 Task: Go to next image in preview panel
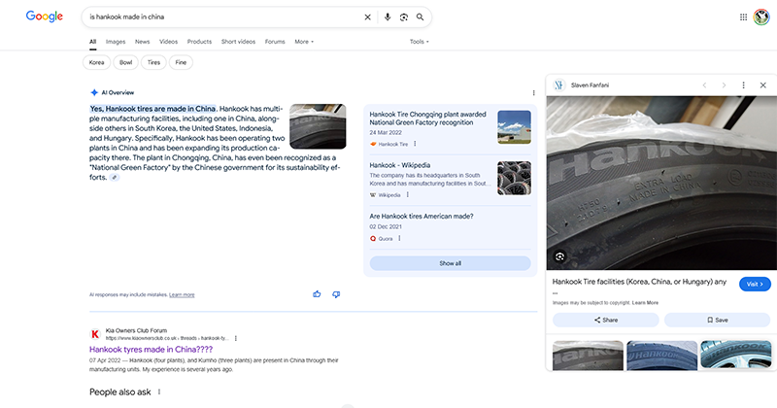724,85
